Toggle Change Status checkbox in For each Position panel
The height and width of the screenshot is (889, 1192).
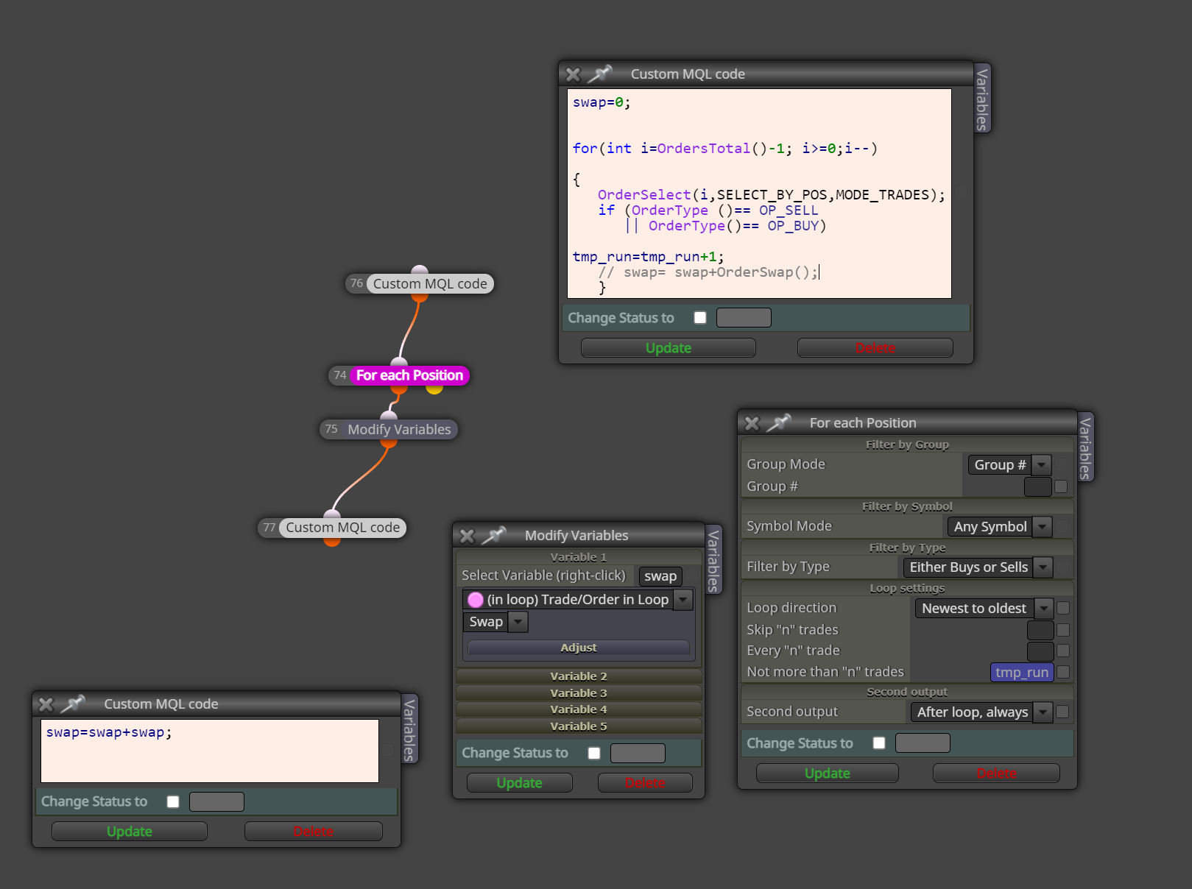coord(879,743)
